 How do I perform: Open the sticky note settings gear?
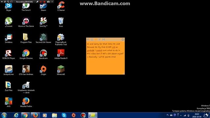coord(123,39)
